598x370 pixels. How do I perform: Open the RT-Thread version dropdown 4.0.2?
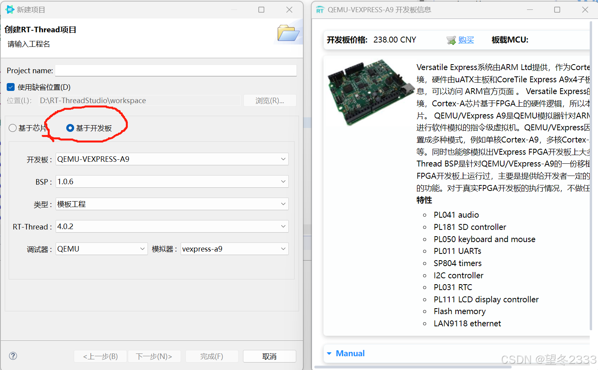pos(172,226)
